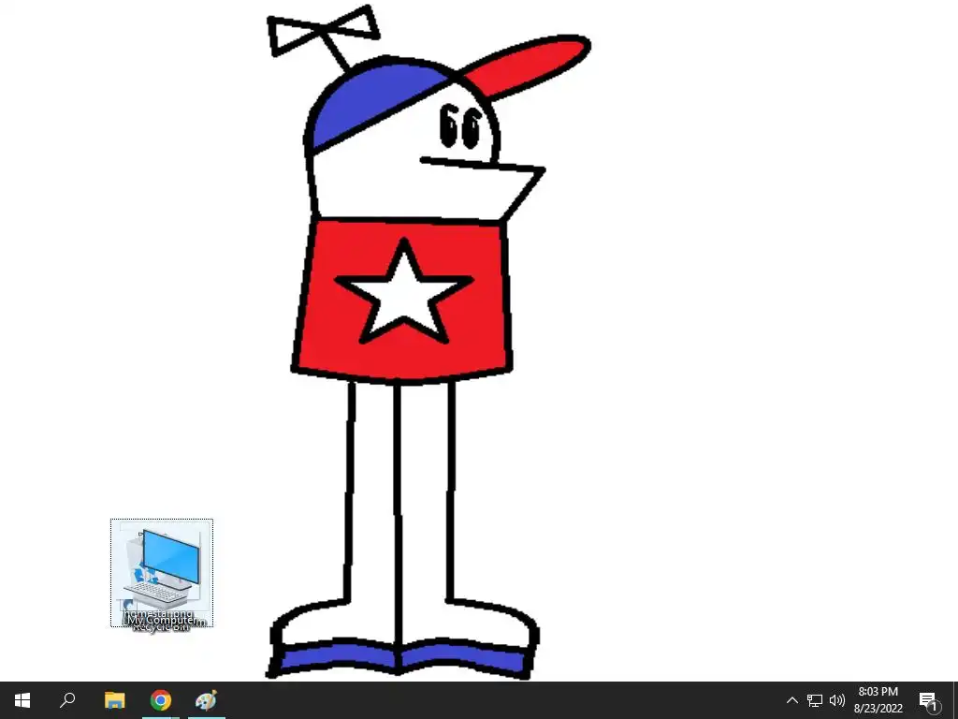Open clock showing 8:03 PM
Viewport: 958px width, 719px height.
click(x=878, y=700)
